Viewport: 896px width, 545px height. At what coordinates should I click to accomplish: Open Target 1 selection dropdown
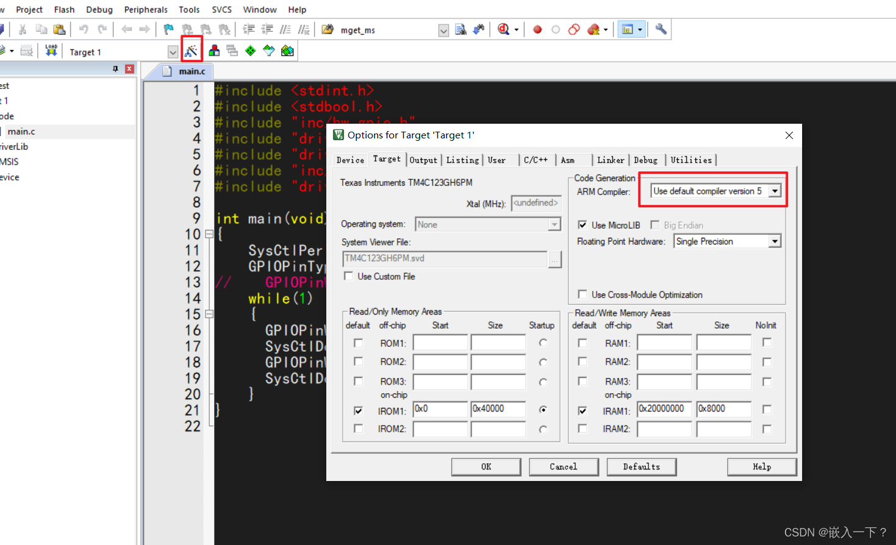173,52
